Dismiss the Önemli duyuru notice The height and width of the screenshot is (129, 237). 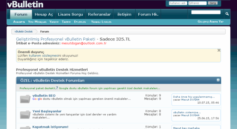tap(219, 50)
